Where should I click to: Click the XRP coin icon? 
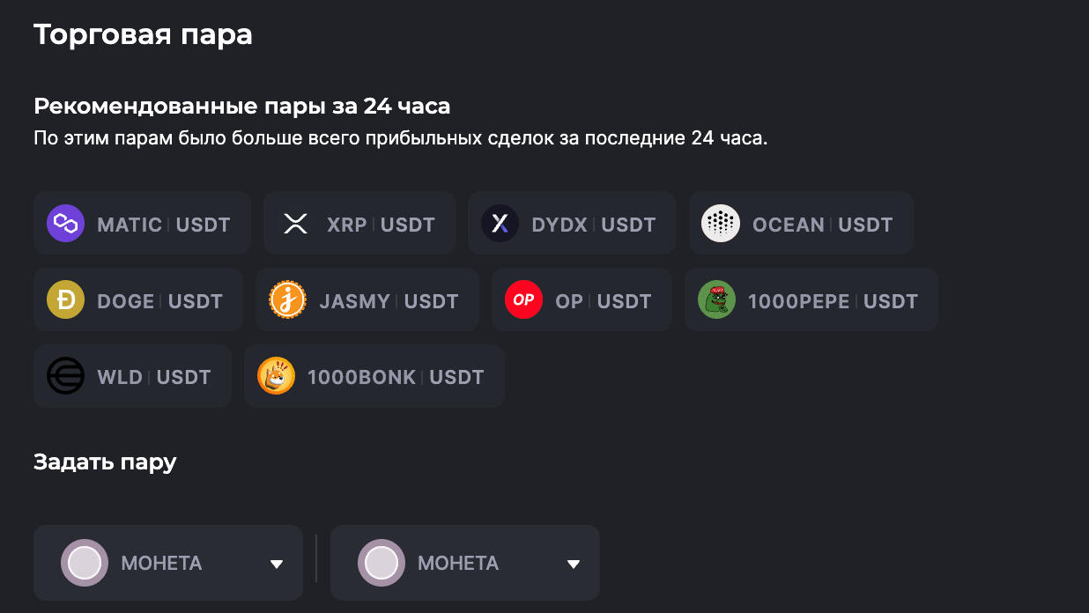(295, 223)
